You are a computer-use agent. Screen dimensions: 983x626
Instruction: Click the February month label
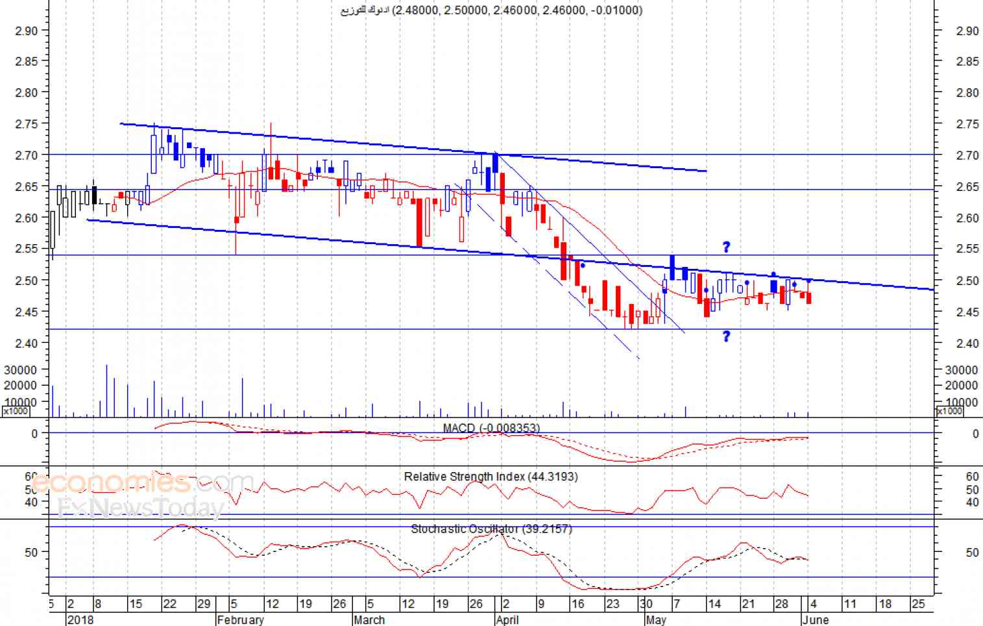[240, 620]
